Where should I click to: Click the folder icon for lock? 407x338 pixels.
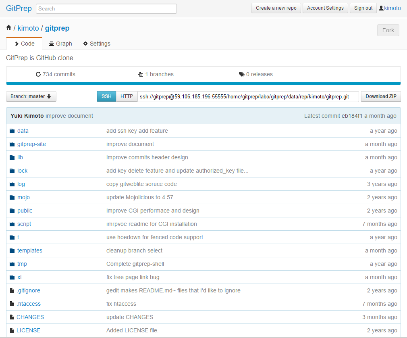click(x=12, y=171)
